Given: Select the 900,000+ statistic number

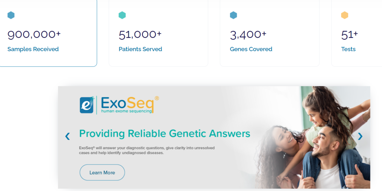Looking at the screenshot, I should click(x=34, y=35).
